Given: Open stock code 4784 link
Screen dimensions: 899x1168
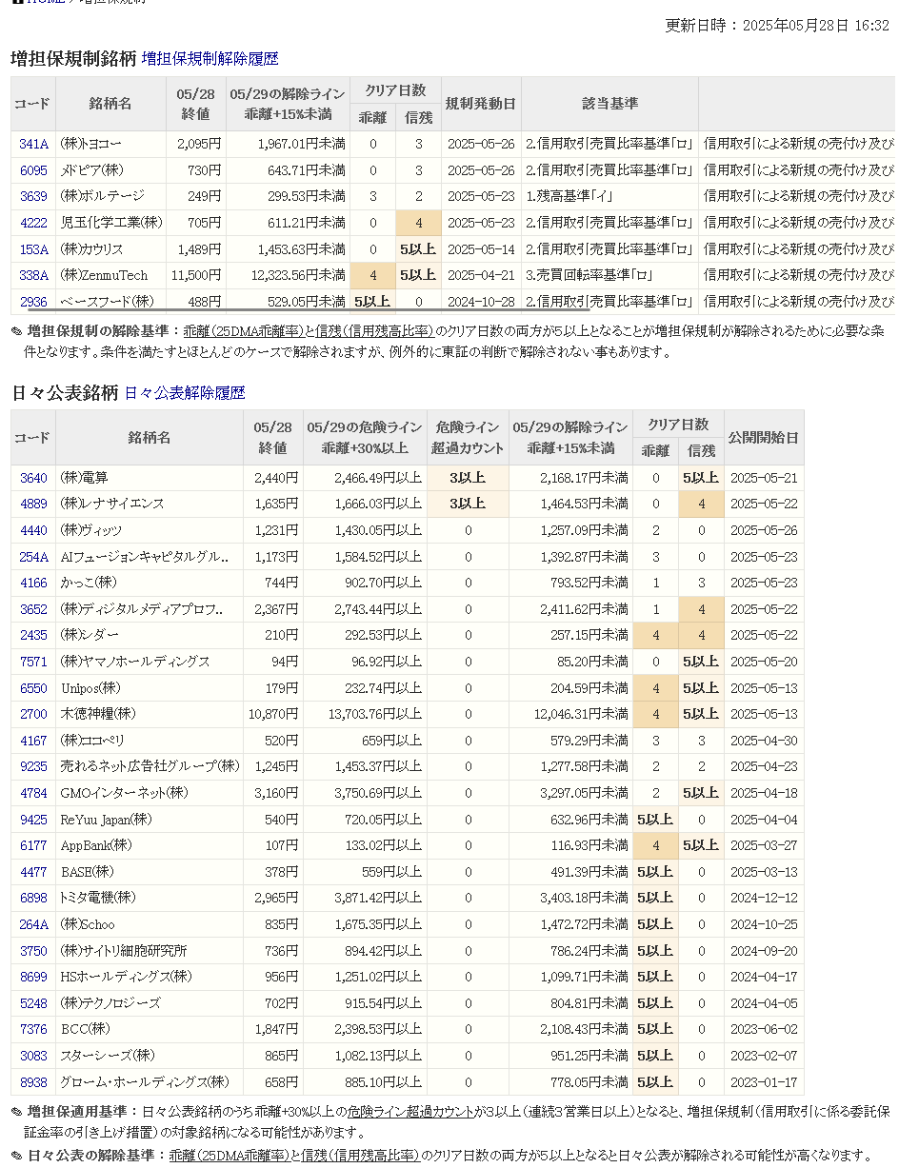Looking at the screenshot, I should [33, 793].
